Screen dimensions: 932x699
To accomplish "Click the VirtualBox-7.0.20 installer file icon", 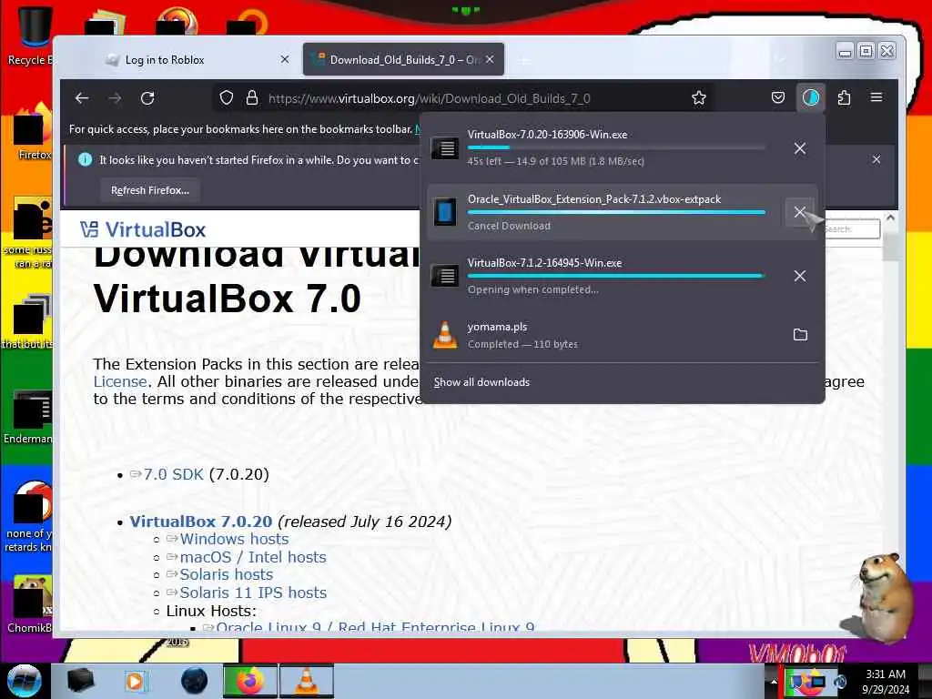I will coord(444,148).
